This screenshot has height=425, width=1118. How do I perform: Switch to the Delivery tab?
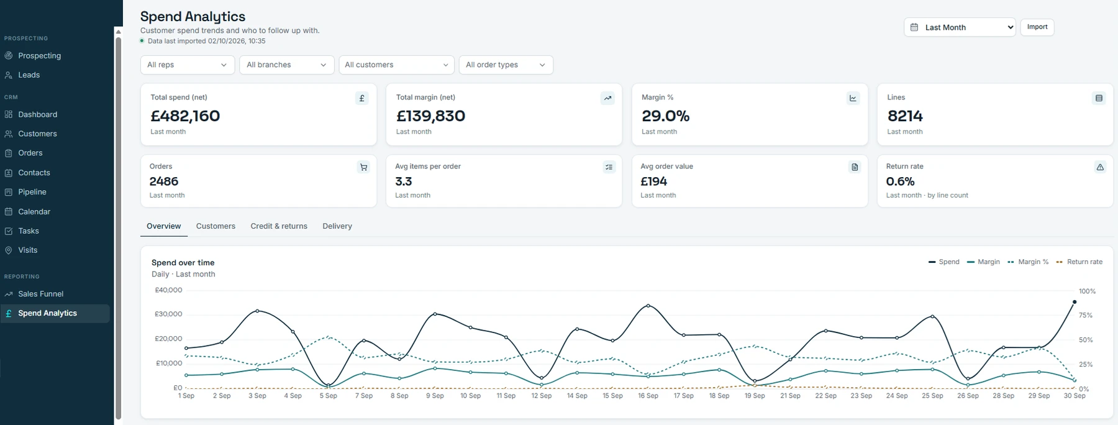point(337,226)
